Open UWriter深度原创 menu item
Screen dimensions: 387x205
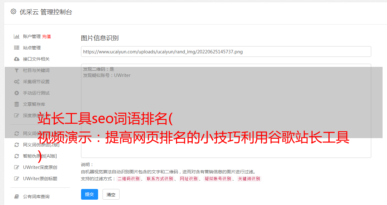pyautogui.click(x=40, y=167)
